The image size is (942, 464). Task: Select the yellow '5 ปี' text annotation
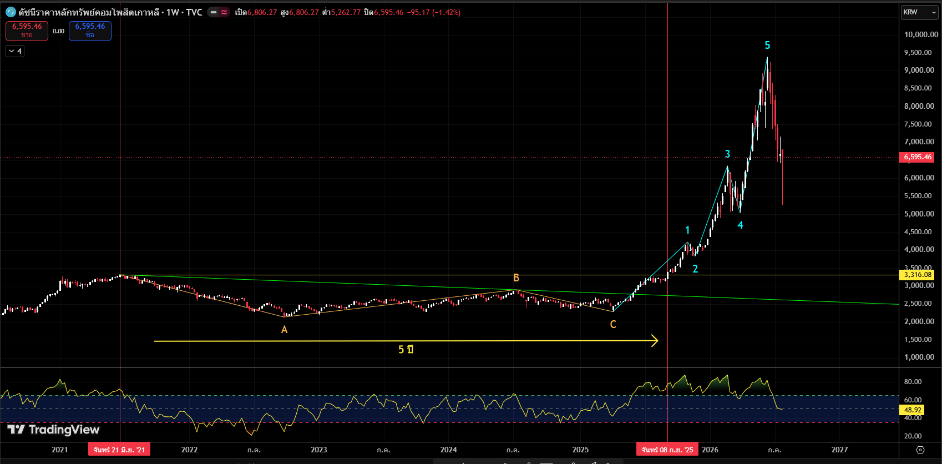[x=406, y=349]
